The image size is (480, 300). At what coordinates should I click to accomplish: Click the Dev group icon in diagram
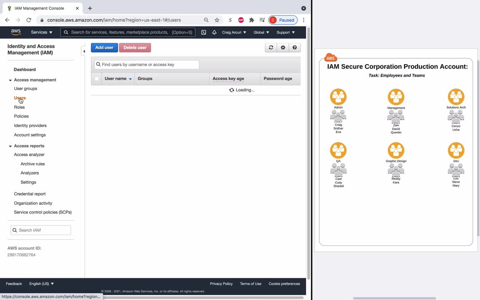click(x=456, y=150)
